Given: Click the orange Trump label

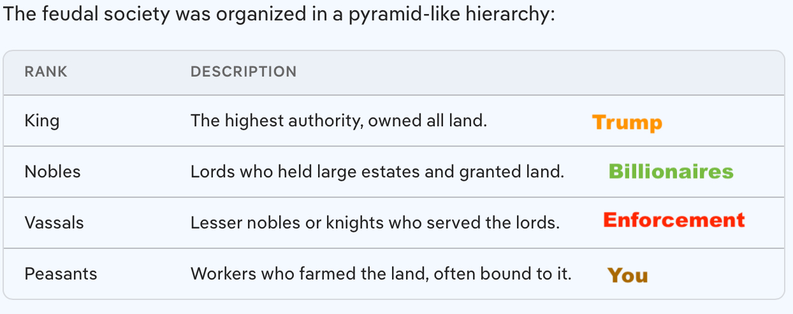Looking at the screenshot, I should pos(627,122).
